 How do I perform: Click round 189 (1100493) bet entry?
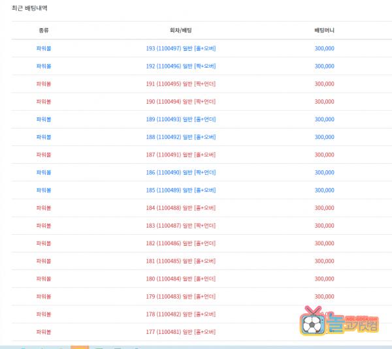[x=181, y=119]
